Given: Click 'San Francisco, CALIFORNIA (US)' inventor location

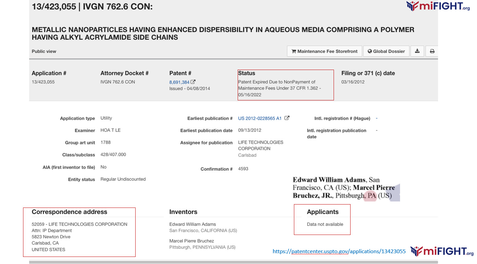Looking at the screenshot, I should point(203,231).
